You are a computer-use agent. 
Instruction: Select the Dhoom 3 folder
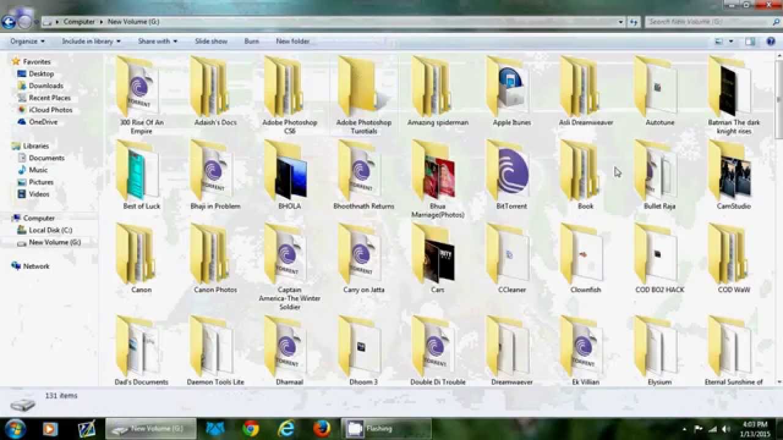[x=363, y=351]
